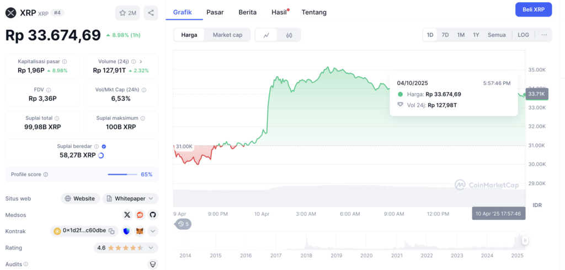
Task: Click the Rp 127,91T volume value
Action: 109,71
